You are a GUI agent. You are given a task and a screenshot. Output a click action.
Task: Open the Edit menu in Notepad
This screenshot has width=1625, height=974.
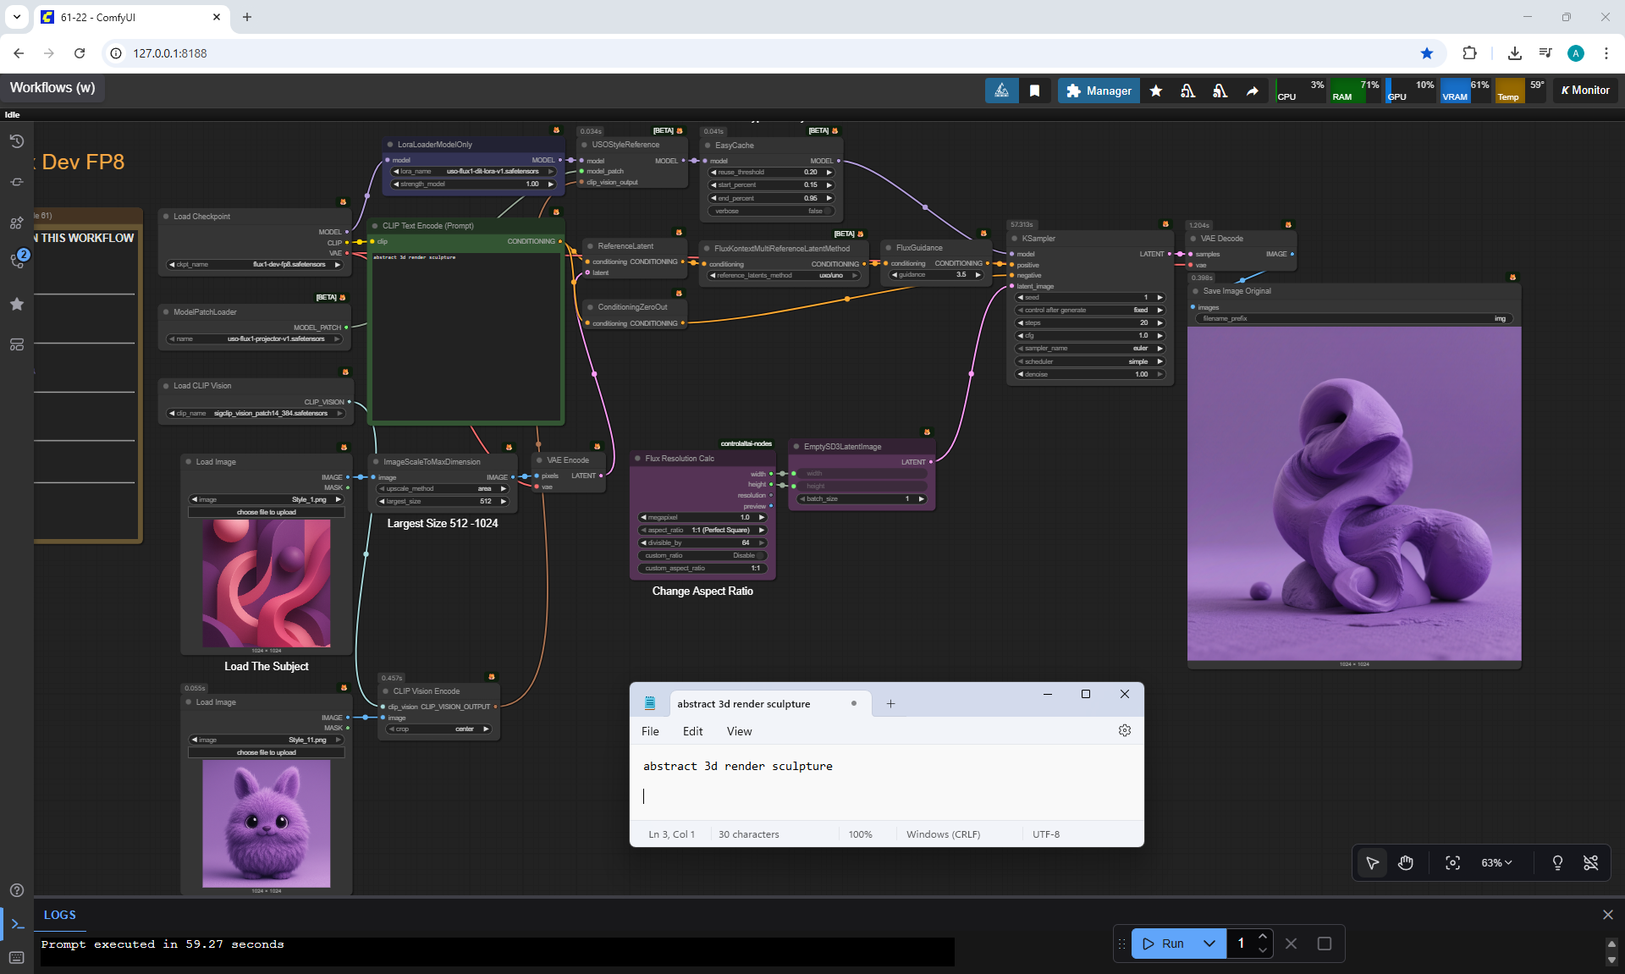[692, 731]
